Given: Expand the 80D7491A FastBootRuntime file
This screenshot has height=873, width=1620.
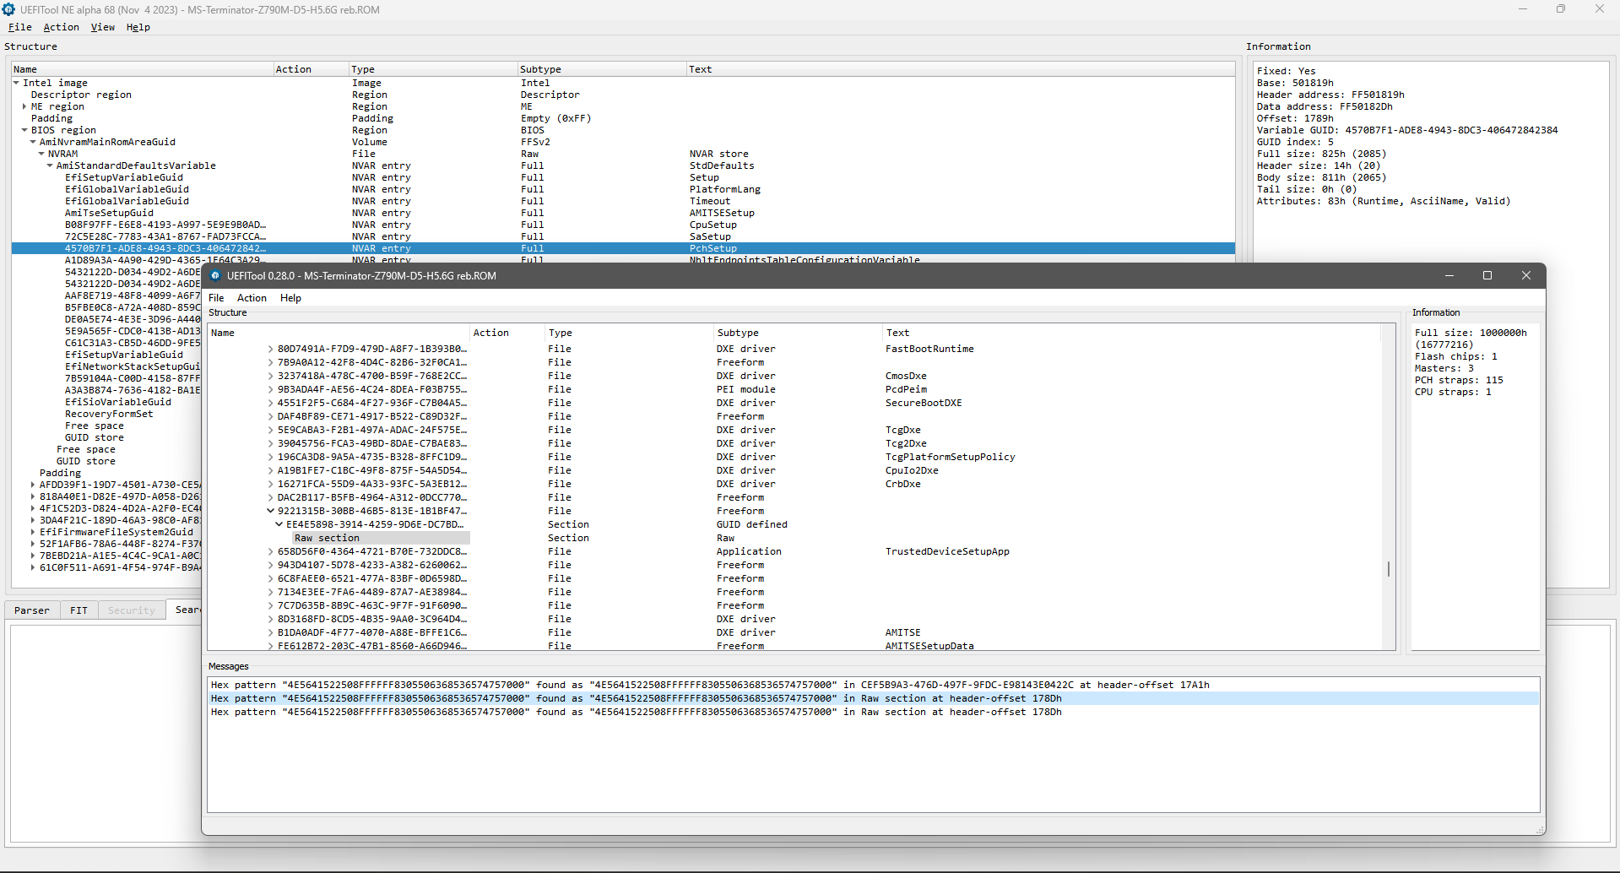Looking at the screenshot, I should click(x=271, y=349).
